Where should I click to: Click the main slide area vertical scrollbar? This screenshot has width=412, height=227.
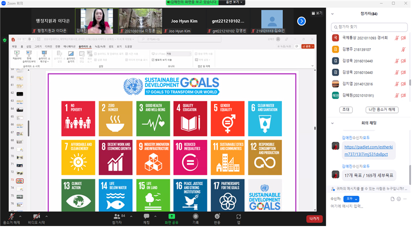click(x=315, y=128)
